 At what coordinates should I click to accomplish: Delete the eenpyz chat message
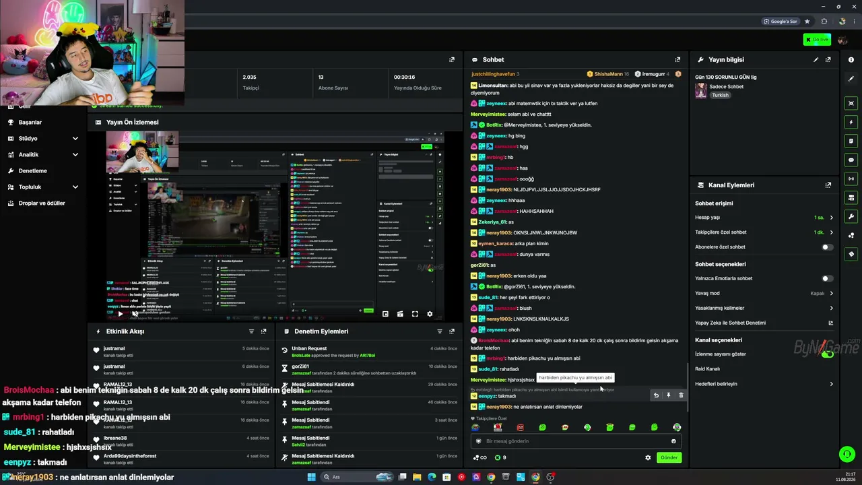click(x=680, y=395)
